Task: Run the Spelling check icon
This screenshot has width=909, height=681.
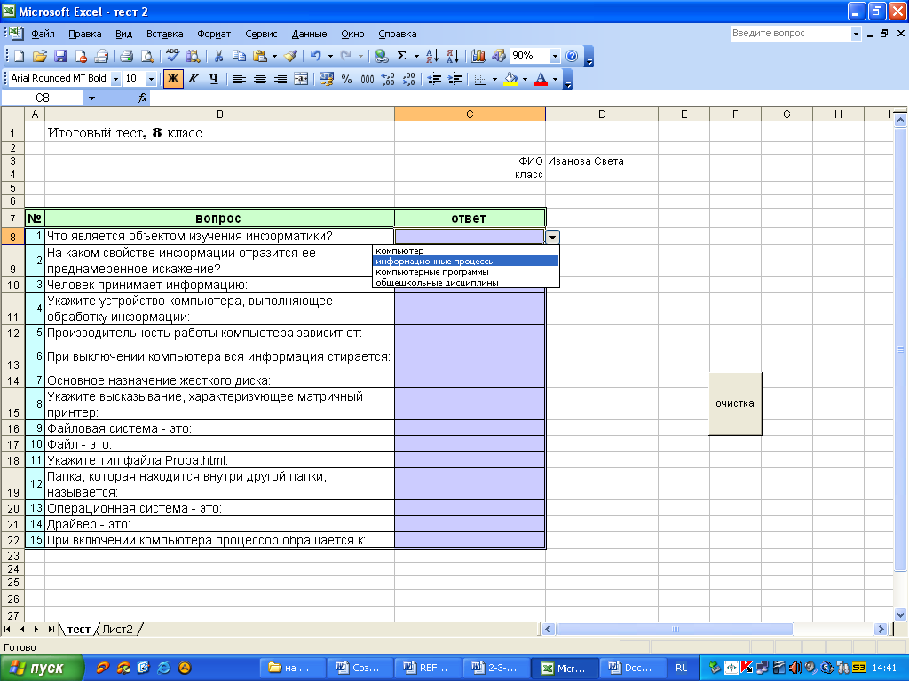Action: 172,56
